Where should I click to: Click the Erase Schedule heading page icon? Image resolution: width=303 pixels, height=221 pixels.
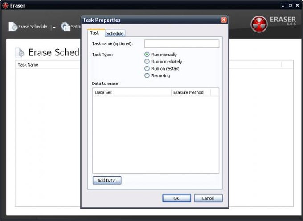pos(20,52)
